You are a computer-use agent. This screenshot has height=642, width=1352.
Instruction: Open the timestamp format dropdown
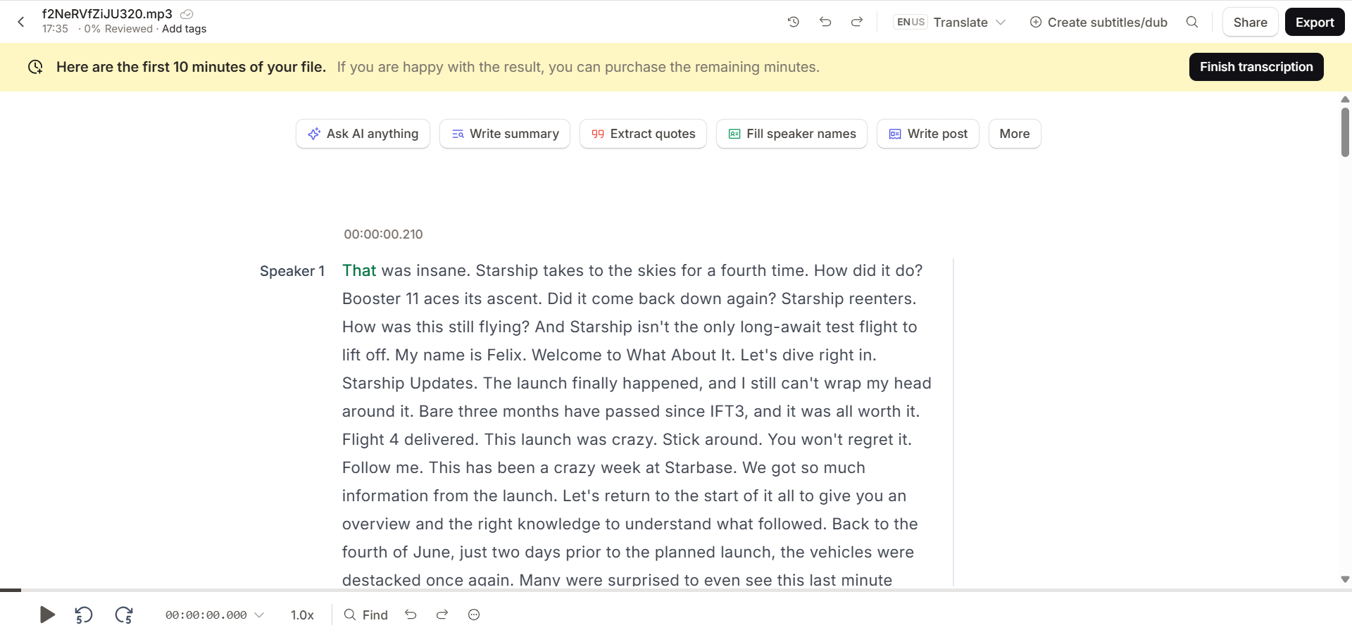pos(261,615)
